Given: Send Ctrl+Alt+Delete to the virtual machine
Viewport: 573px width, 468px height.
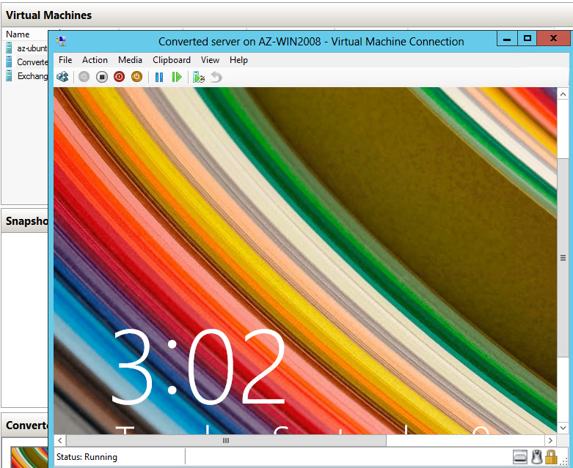Looking at the screenshot, I should click(x=62, y=77).
